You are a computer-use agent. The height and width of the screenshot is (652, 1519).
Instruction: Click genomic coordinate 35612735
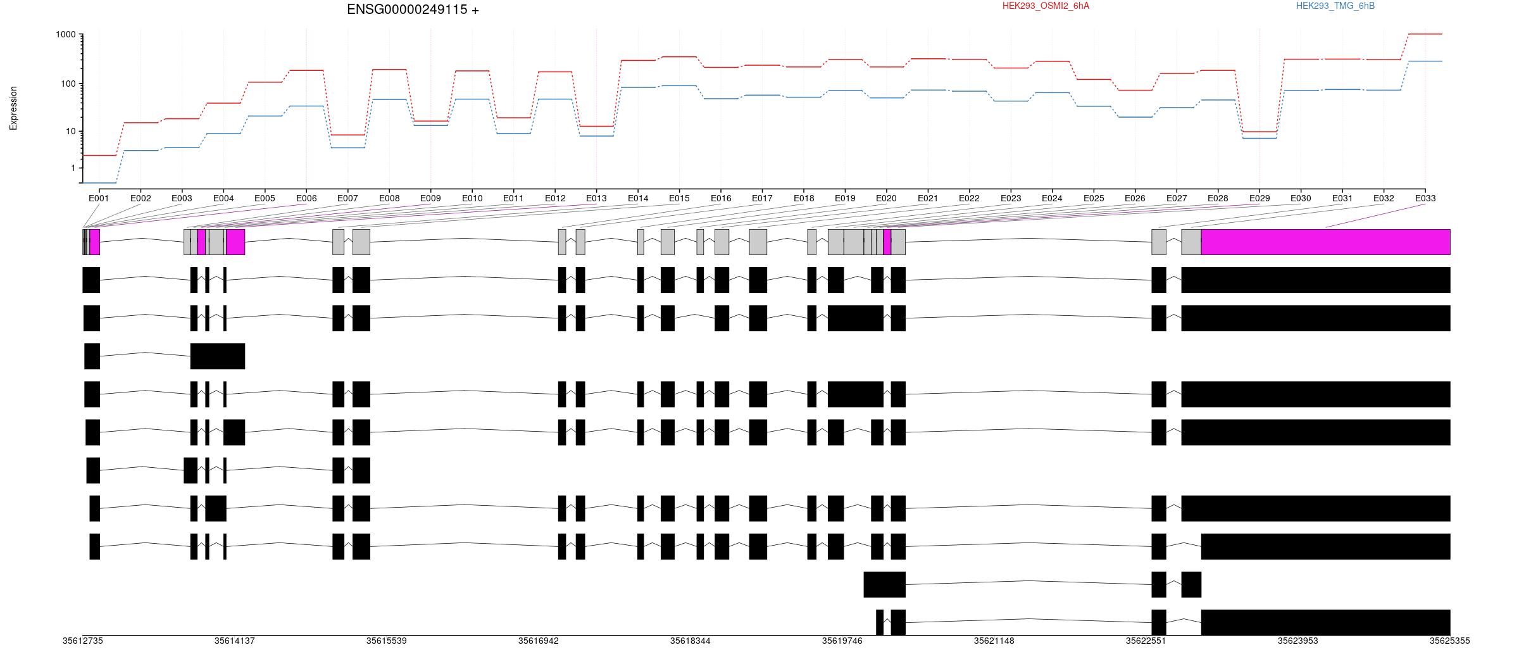pyautogui.click(x=82, y=641)
